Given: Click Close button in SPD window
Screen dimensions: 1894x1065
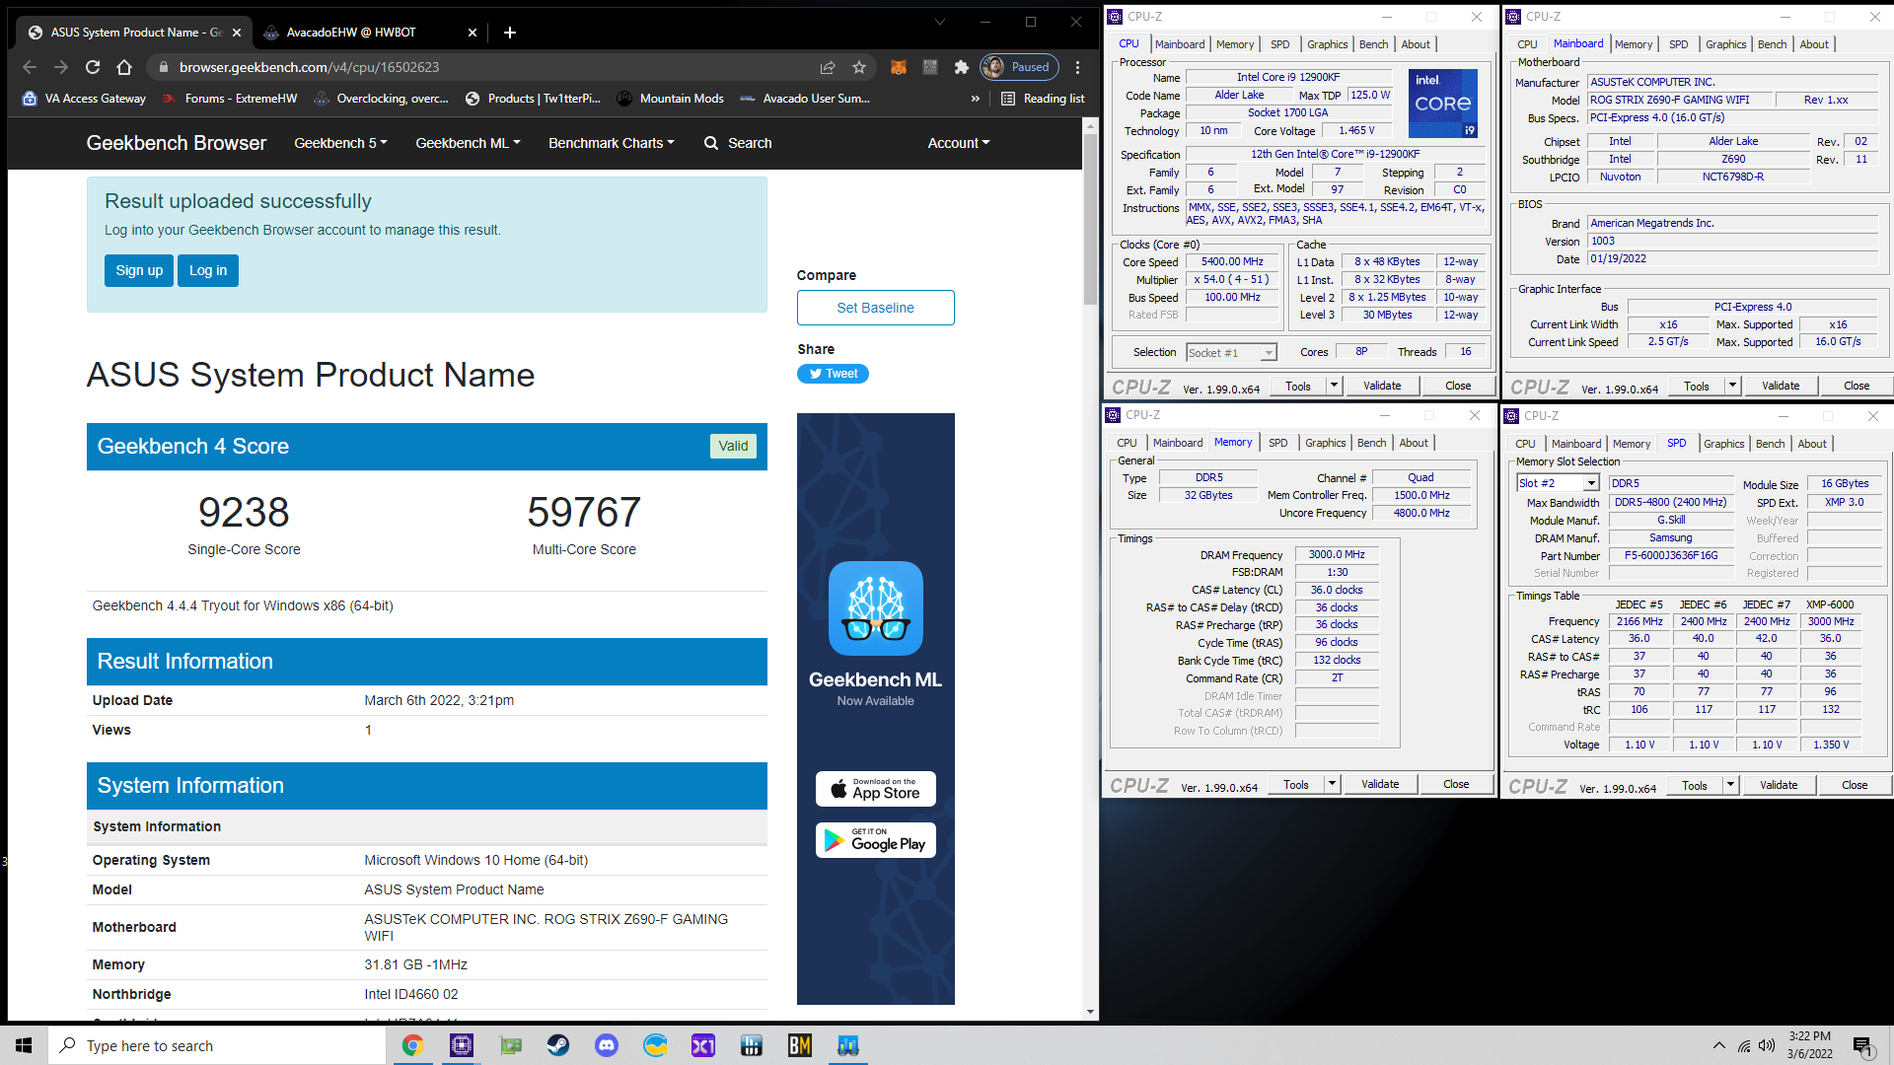Looking at the screenshot, I should (x=1855, y=785).
